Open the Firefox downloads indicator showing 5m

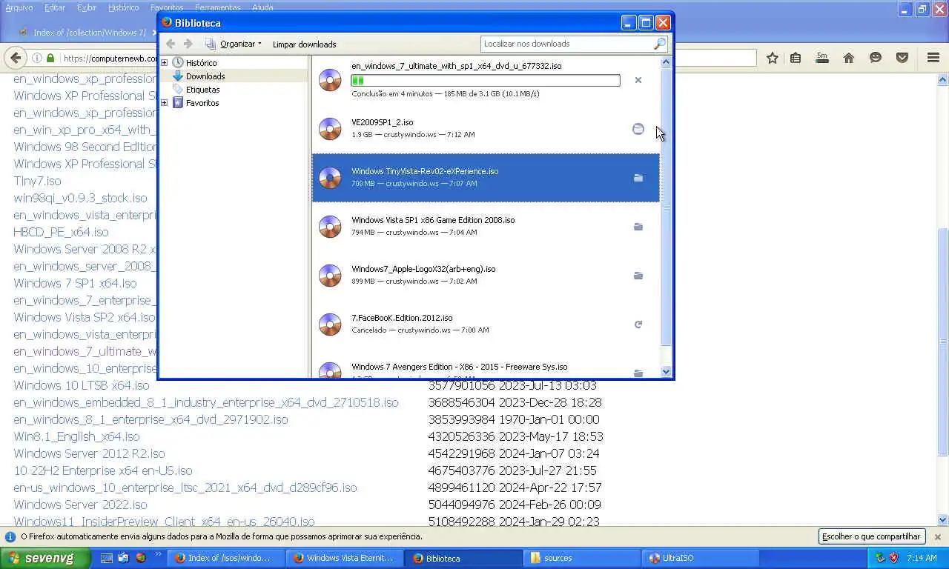click(x=821, y=58)
